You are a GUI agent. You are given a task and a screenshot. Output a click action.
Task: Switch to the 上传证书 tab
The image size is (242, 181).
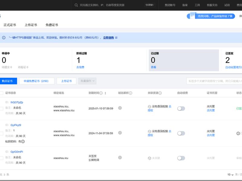[31, 25]
